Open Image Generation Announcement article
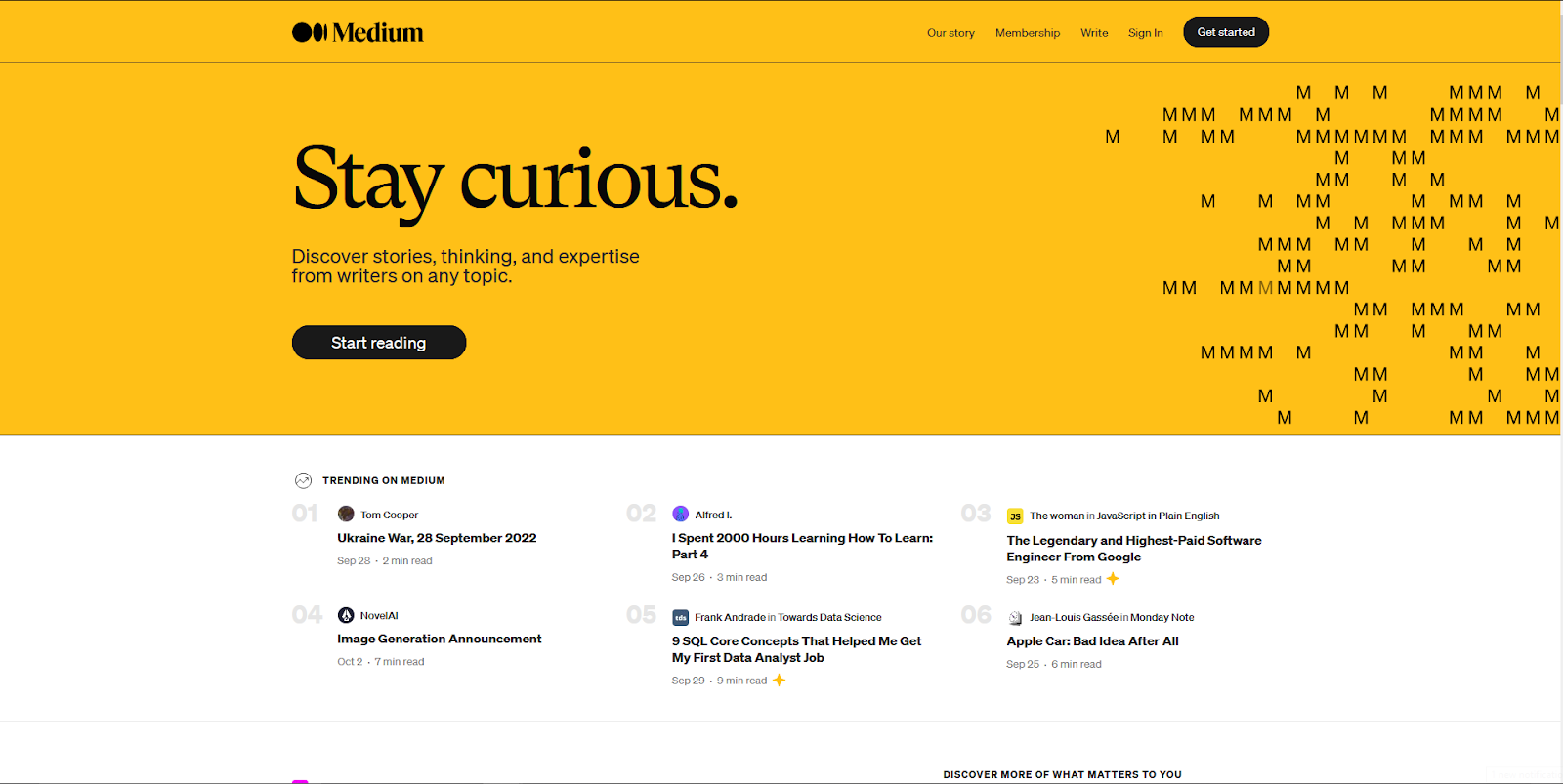 [440, 639]
